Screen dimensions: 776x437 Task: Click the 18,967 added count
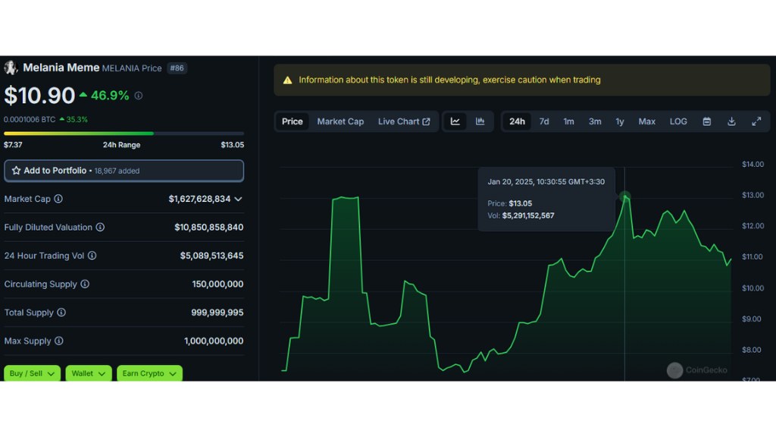(117, 171)
